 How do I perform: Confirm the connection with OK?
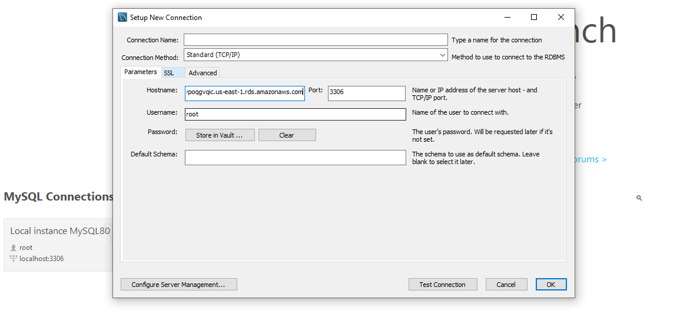[551, 285]
